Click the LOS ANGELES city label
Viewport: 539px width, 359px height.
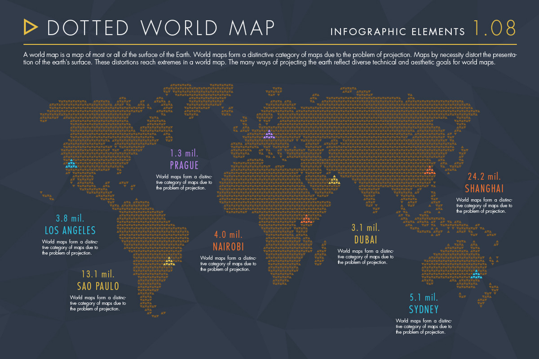70,231
